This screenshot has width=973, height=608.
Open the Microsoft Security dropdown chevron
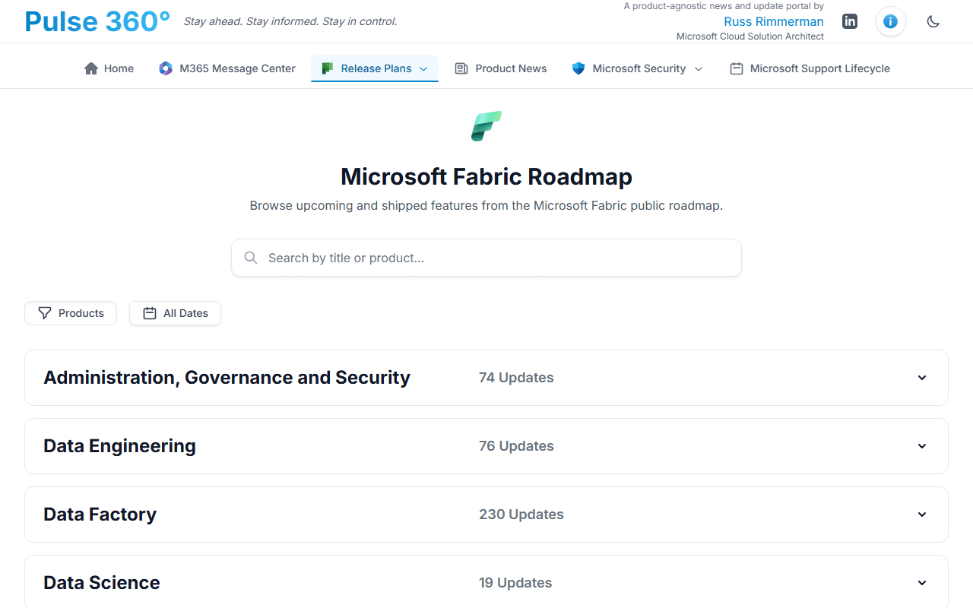click(x=699, y=68)
